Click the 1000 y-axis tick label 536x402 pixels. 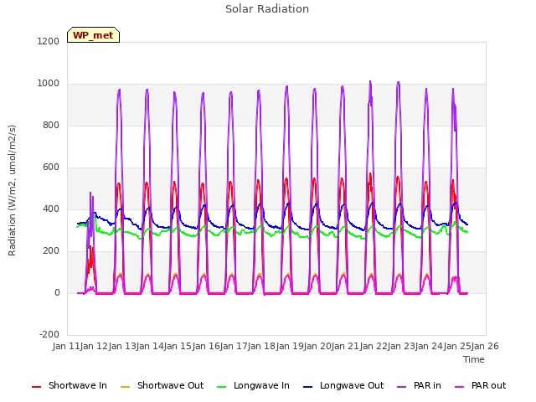pos(49,84)
